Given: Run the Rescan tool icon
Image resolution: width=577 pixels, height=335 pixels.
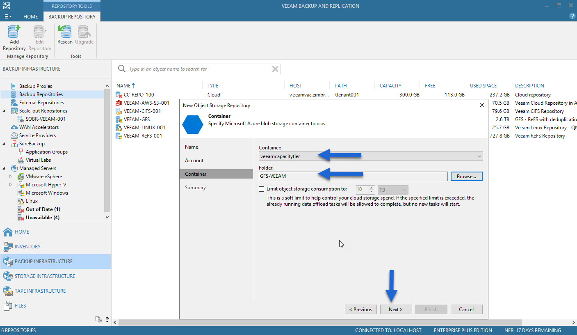Looking at the screenshot, I should (65, 32).
